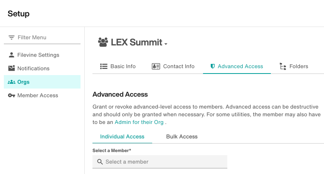
Task: Go to Filevine Settings menu item
Action: [38, 55]
